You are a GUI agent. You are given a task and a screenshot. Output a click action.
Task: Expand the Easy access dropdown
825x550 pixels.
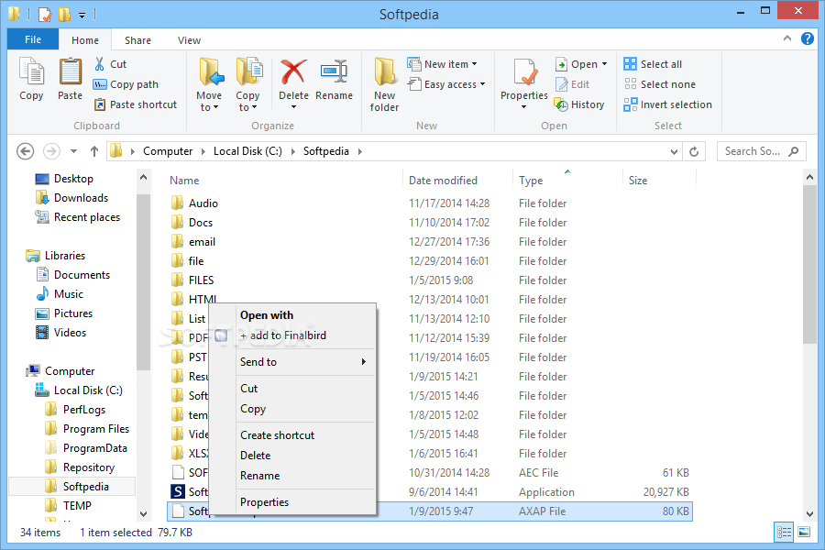pos(482,84)
